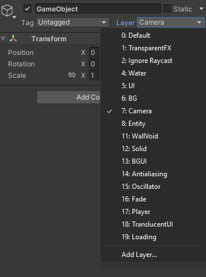Collapse the Transform component foldout triangle
Viewport: 206px width, 277px height.
coord(3,39)
